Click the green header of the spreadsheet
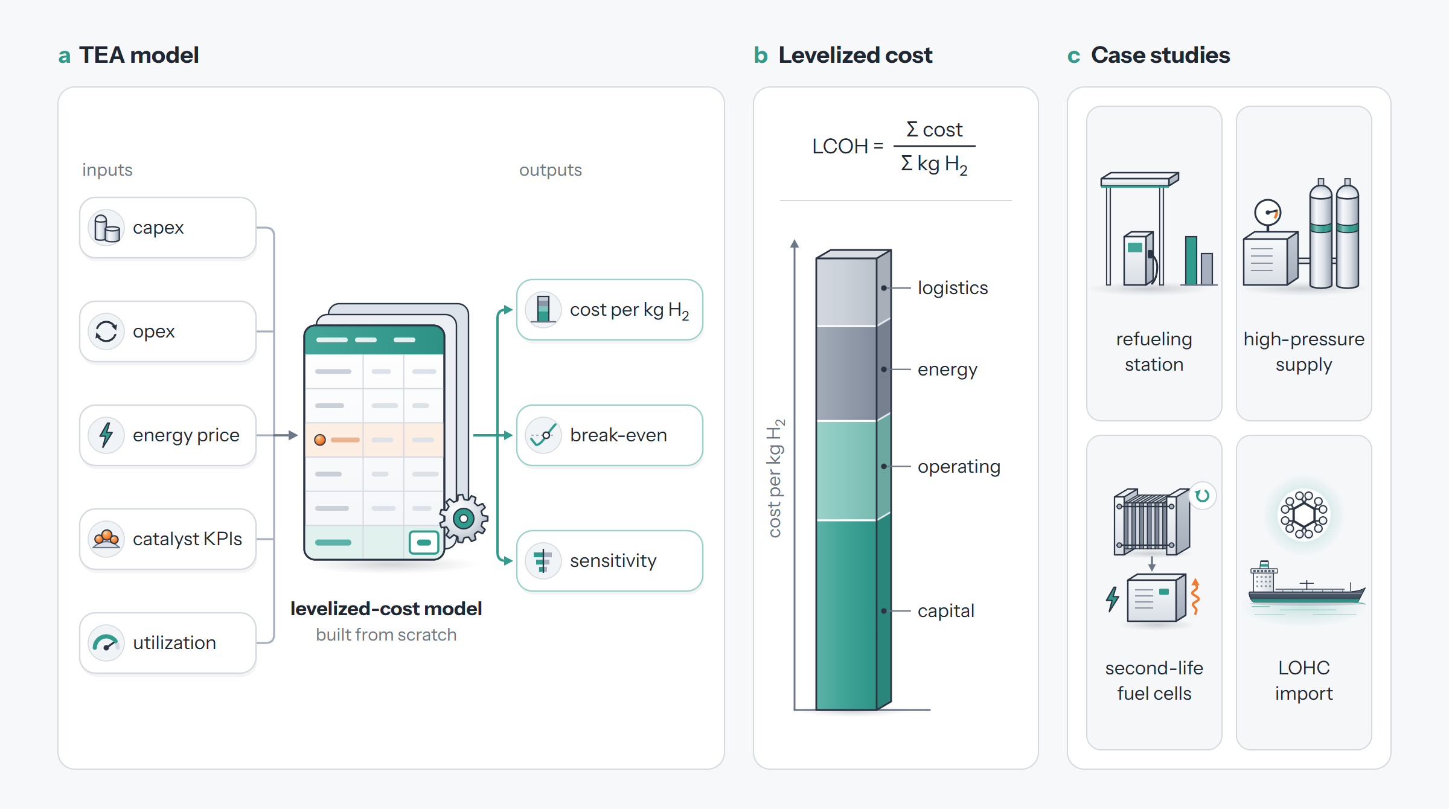Screen dimensions: 1449x809 click(x=374, y=341)
